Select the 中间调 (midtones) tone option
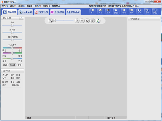Viewport: 162px width, 121px height. pyautogui.click(x=12, y=65)
